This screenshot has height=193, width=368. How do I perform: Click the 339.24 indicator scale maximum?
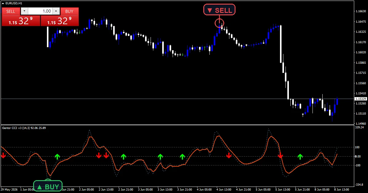tap(359, 127)
